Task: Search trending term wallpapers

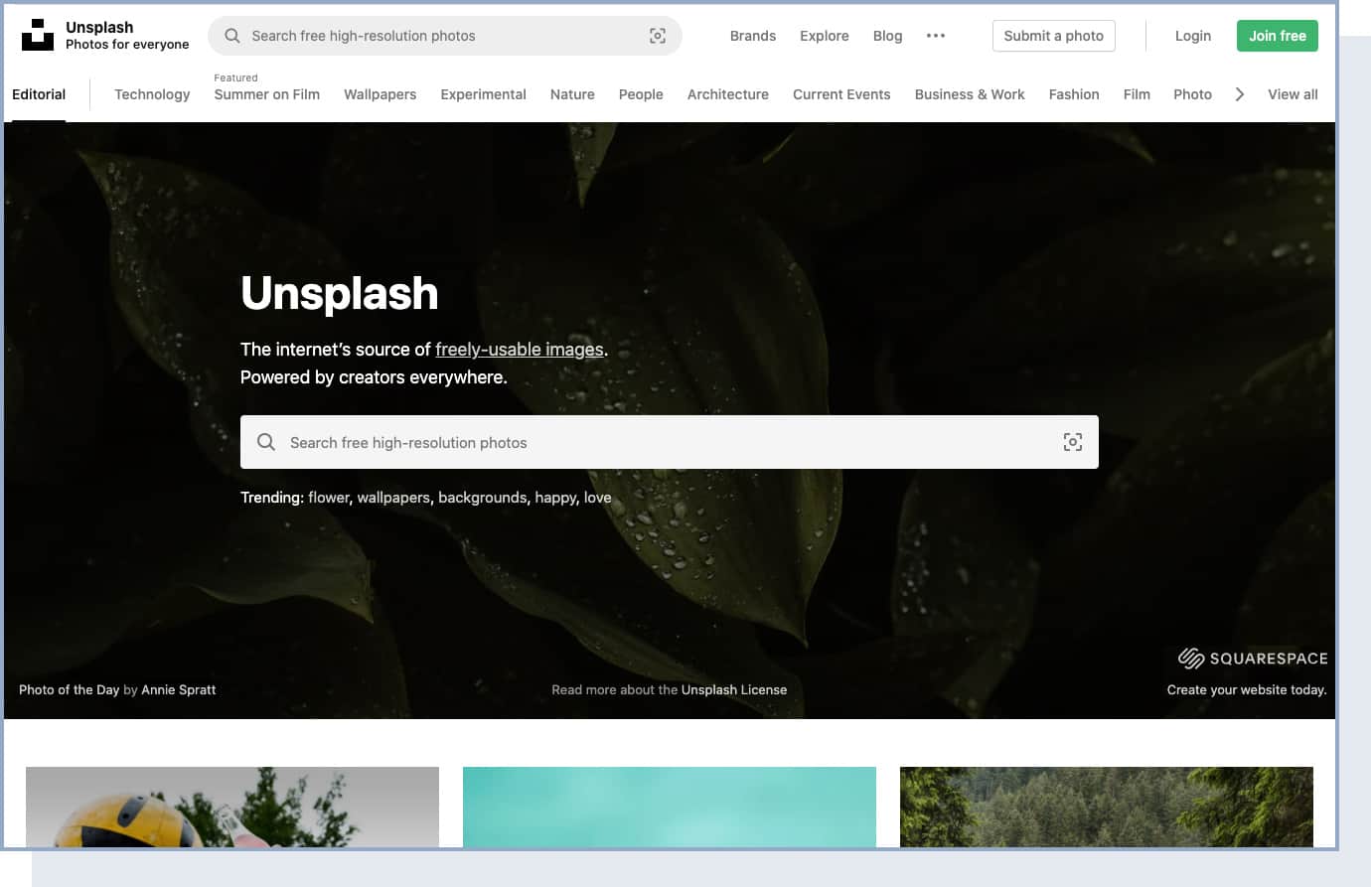Action: 393,498
